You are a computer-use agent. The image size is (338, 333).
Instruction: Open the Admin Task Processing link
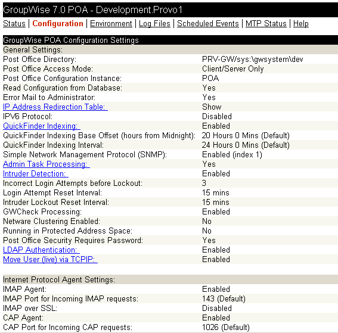click(x=46, y=164)
